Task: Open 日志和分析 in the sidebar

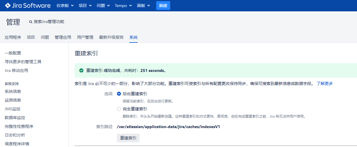Action: [x=15, y=135]
